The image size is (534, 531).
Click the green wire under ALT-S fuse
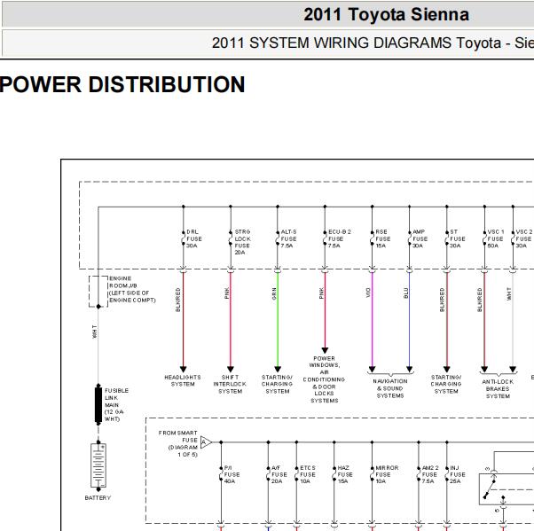(278, 320)
